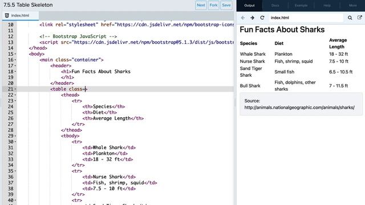Click the 'Fun Facts About Sharks' preview heading
This screenshot has width=365, height=205.
(282, 30)
